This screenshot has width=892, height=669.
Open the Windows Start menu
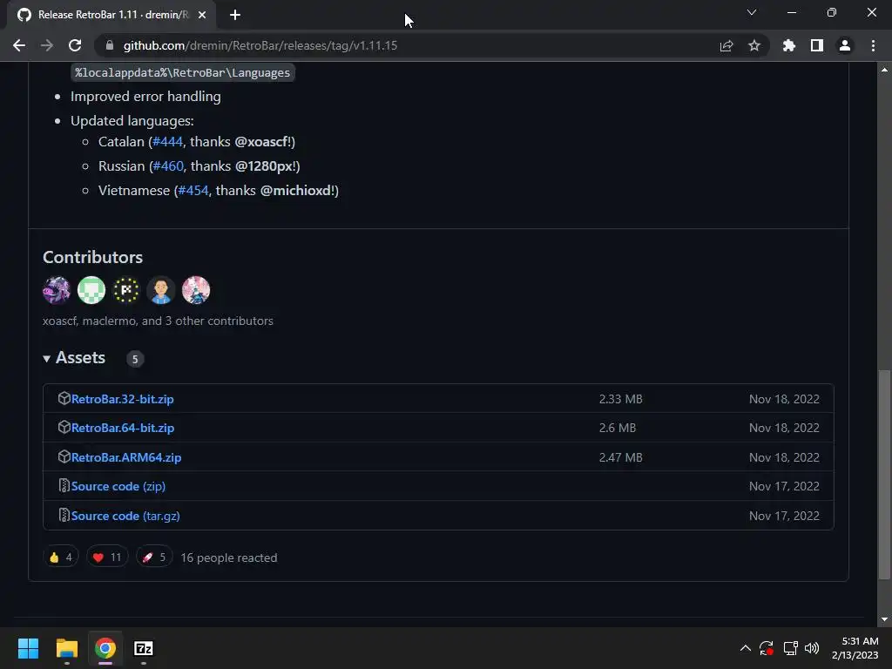pyautogui.click(x=28, y=648)
